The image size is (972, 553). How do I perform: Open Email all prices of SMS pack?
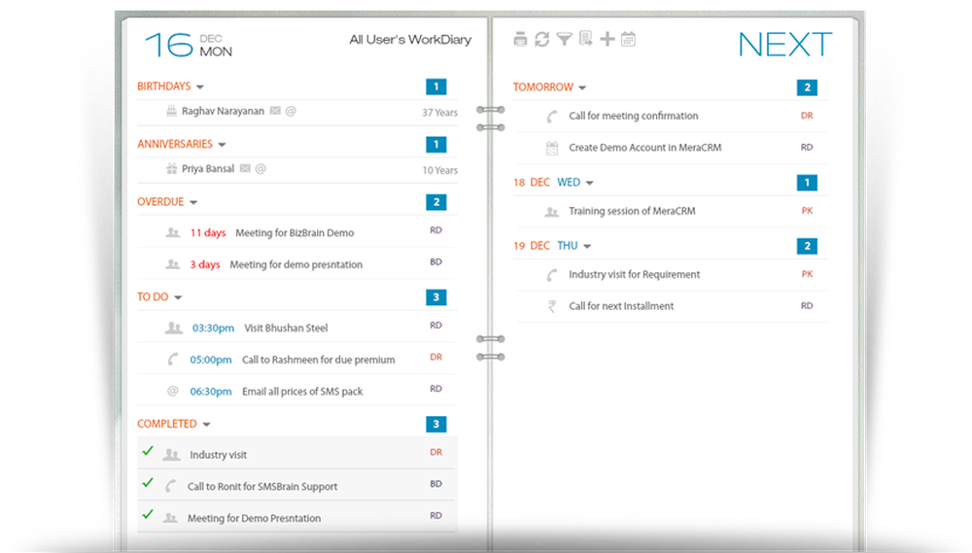[302, 392]
